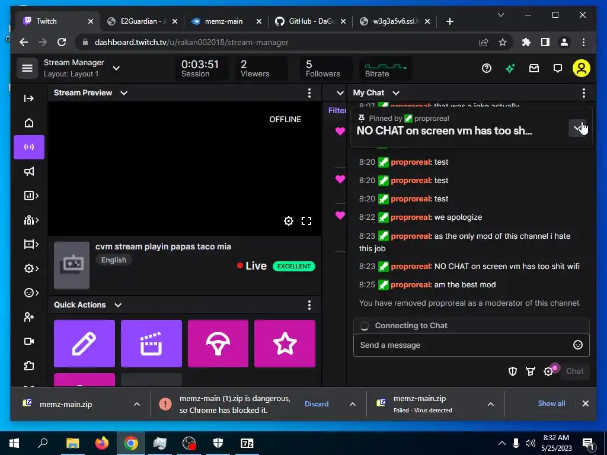Collapse the activity feed panel chevron

coord(340,93)
